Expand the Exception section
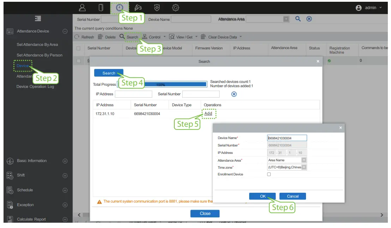This screenshot has width=391, height=228. point(65,205)
